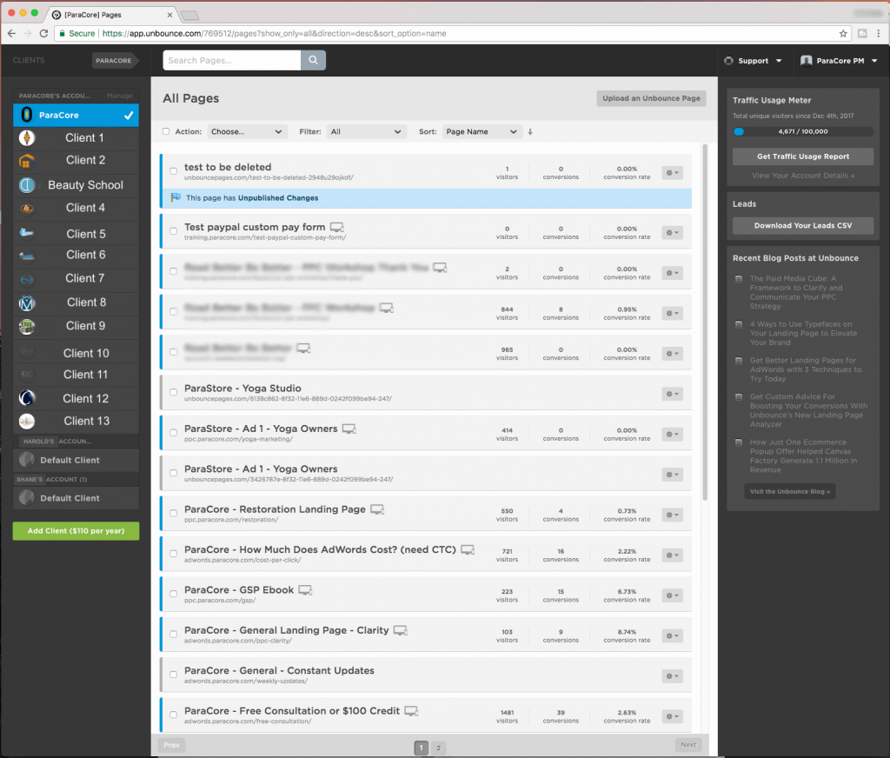Open the Action 'Choose...' dropdown
Image resolution: width=890 pixels, height=758 pixels.
pyautogui.click(x=247, y=132)
